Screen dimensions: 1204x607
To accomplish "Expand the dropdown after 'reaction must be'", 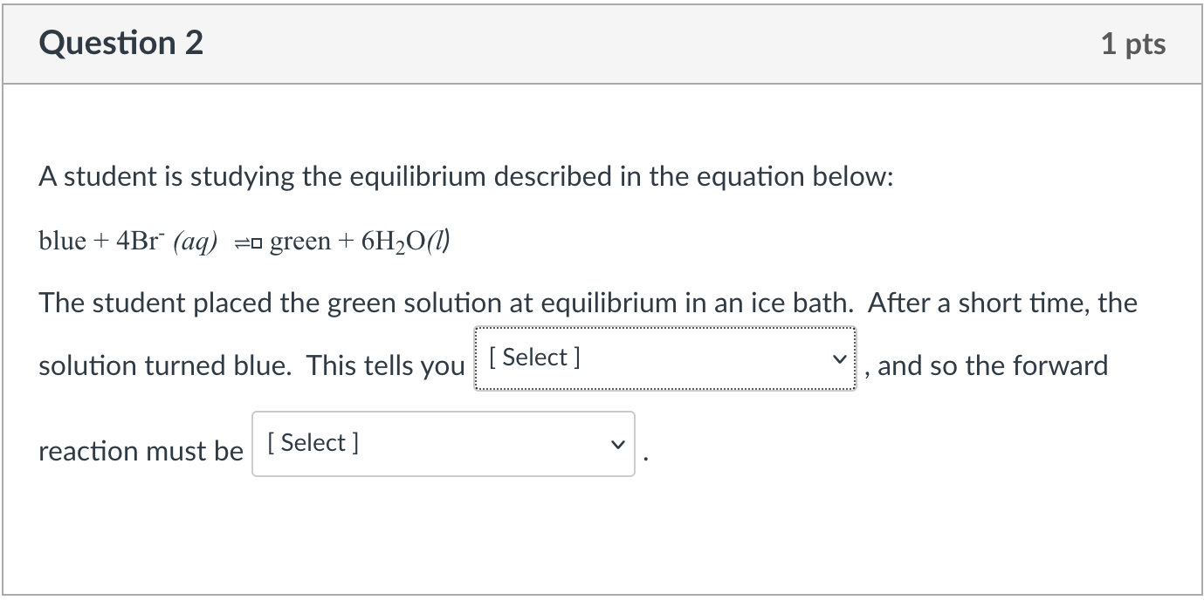I will (x=444, y=443).
